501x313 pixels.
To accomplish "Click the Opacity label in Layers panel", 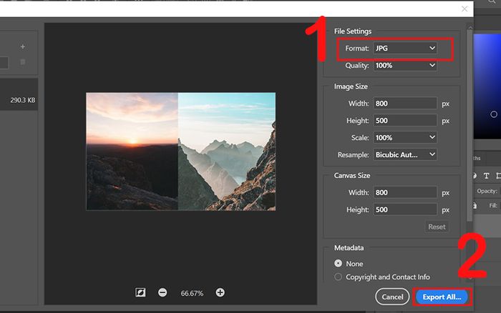I will point(487,191).
